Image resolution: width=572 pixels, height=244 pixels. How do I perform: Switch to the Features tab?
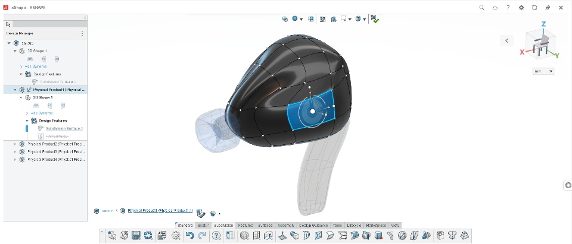[x=245, y=226]
